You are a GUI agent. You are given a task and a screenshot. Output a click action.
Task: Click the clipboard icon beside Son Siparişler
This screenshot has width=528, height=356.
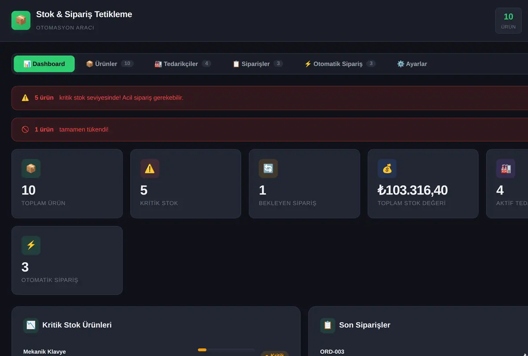coord(328,325)
